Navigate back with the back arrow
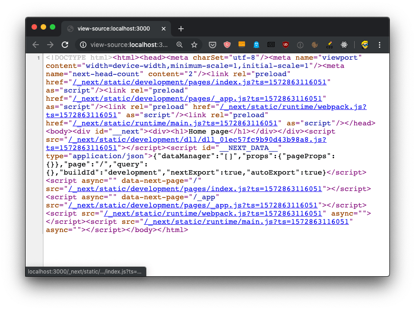Screen dimensions: 415x310 35,45
